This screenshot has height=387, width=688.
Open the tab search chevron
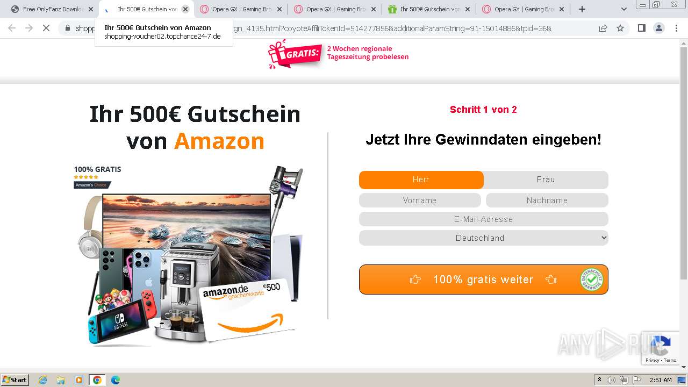(x=624, y=9)
